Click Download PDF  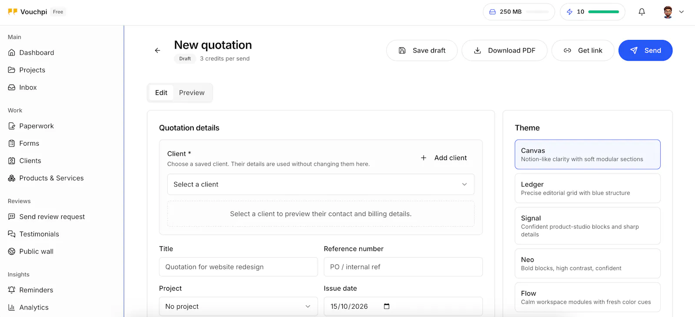coord(504,50)
